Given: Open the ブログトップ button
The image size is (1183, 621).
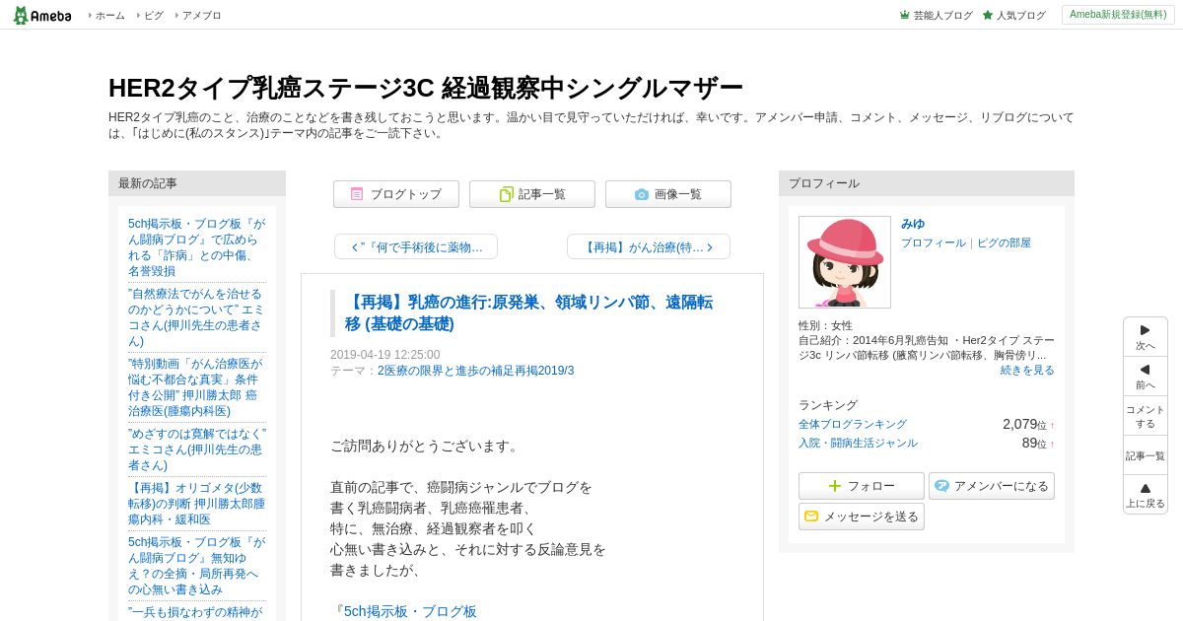Looking at the screenshot, I should 396,194.
